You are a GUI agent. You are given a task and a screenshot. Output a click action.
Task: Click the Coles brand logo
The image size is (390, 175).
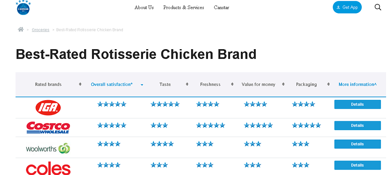point(48,169)
